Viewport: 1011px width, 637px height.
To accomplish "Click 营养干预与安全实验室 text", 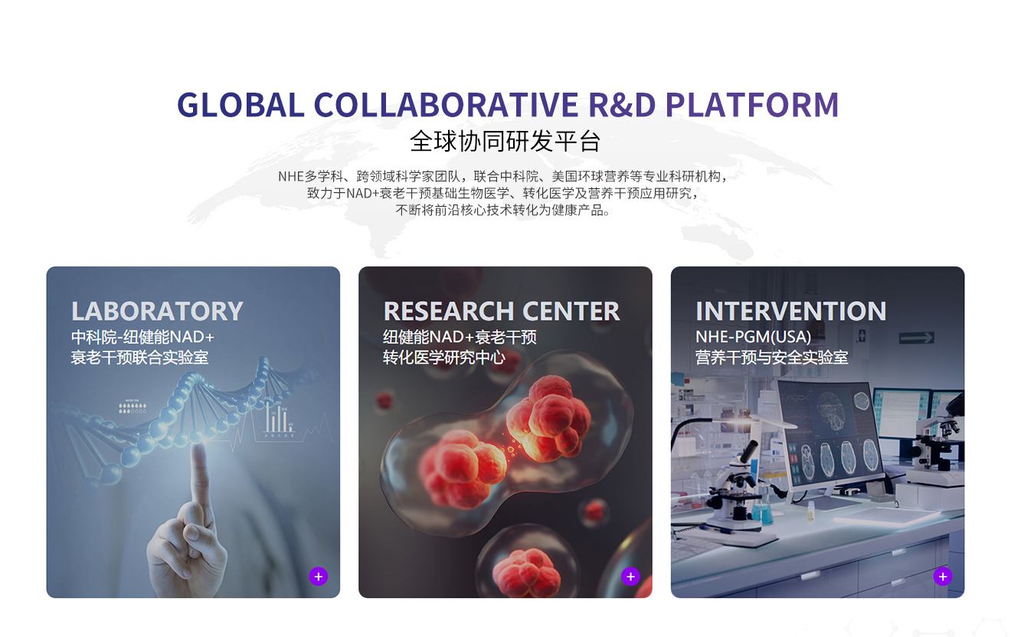I will pos(771,357).
